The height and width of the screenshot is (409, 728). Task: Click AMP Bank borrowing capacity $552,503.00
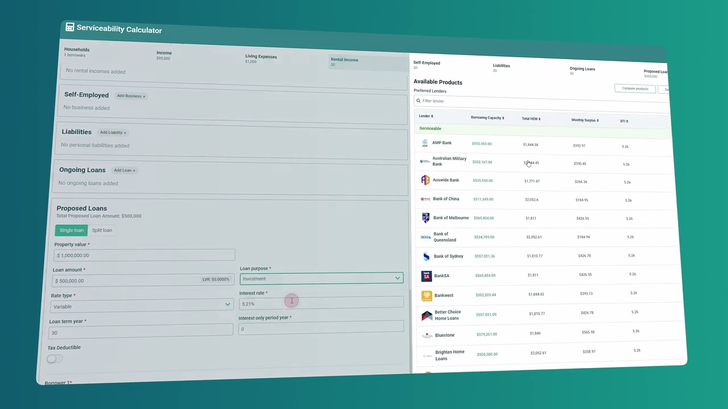[x=482, y=144]
